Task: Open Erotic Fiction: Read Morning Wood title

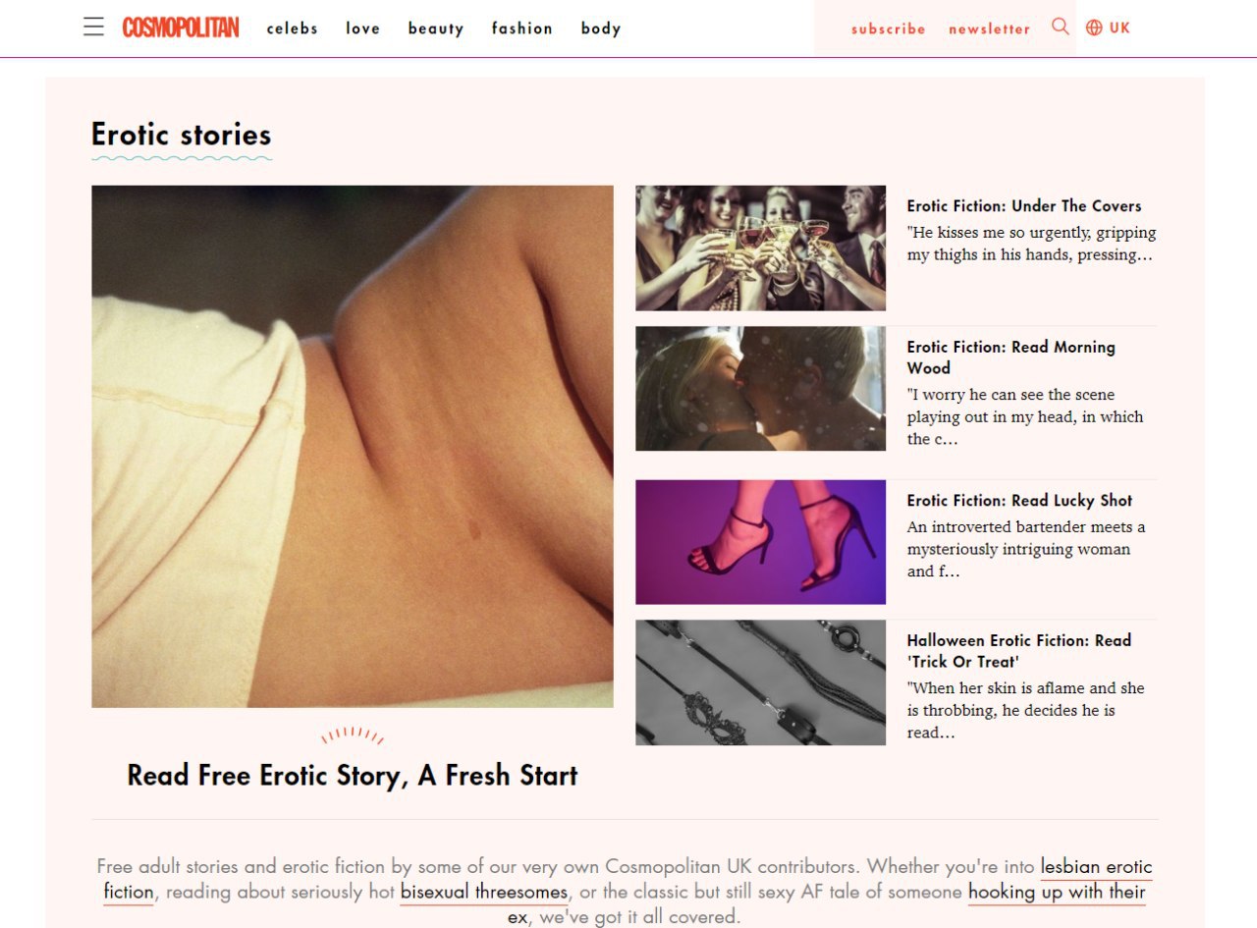Action: 1011,357
